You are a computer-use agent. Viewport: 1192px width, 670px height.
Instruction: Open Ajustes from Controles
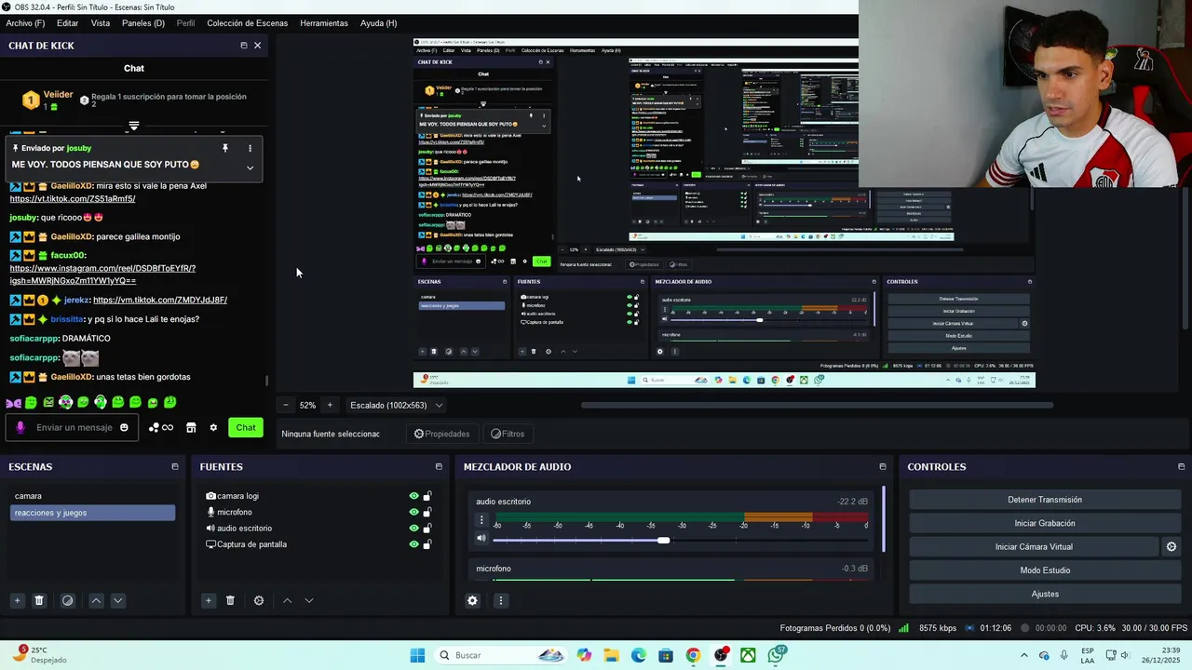click(x=1045, y=594)
